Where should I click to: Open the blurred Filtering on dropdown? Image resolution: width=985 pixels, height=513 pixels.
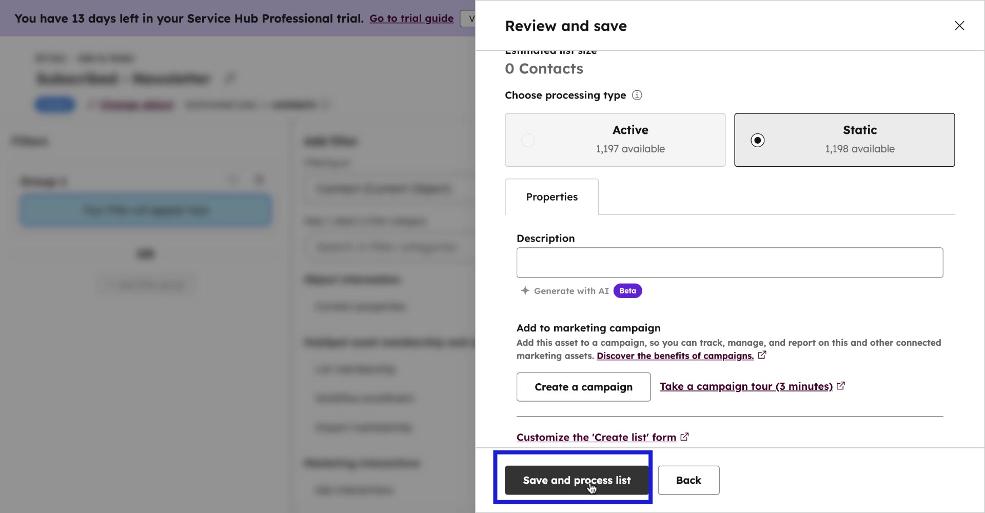pyautogui.click(x=385, y=189)
